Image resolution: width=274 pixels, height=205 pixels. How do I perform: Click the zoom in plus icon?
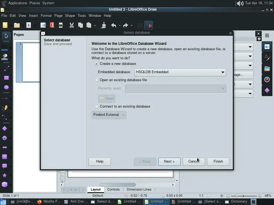(x=260, y=196)
